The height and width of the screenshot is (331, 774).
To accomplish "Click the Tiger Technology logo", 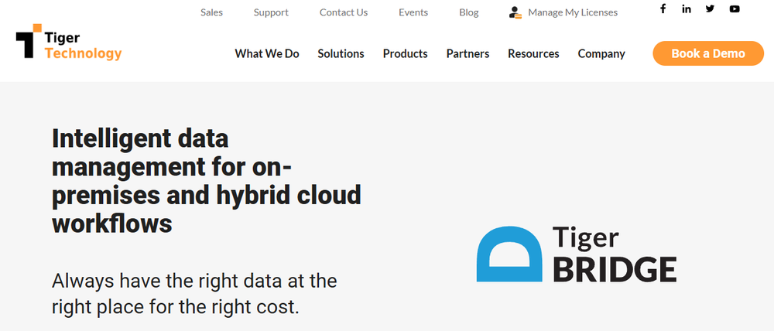I will coord(69,42).
